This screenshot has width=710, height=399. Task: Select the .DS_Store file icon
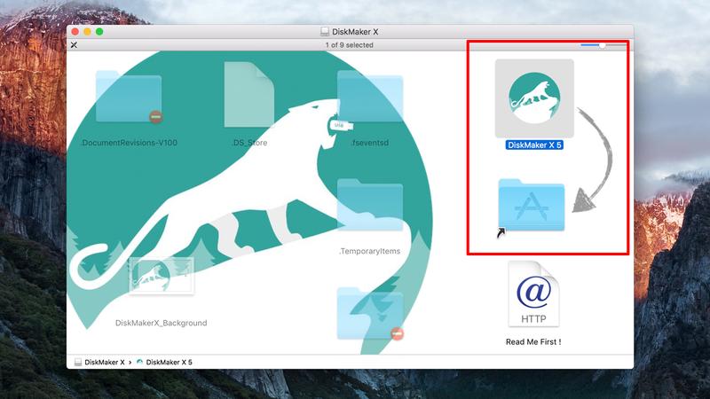tap(249, 95)
